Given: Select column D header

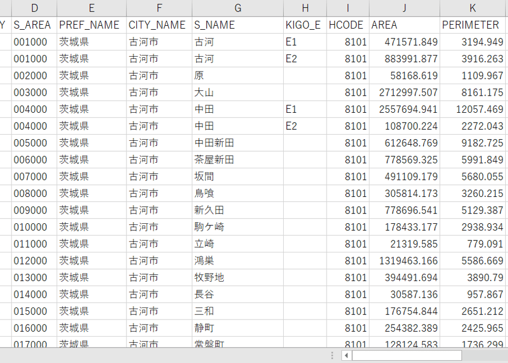Looking at the screenshot, I should (34, 8).
